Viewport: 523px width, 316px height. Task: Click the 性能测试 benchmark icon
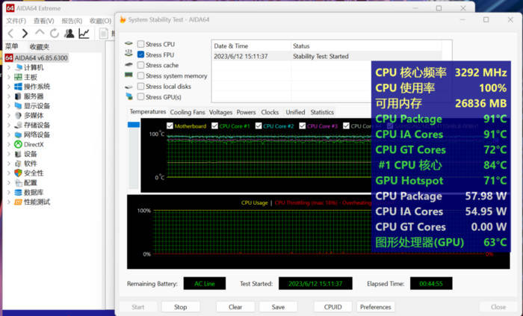pyautogui.click(x=19, y=202)
